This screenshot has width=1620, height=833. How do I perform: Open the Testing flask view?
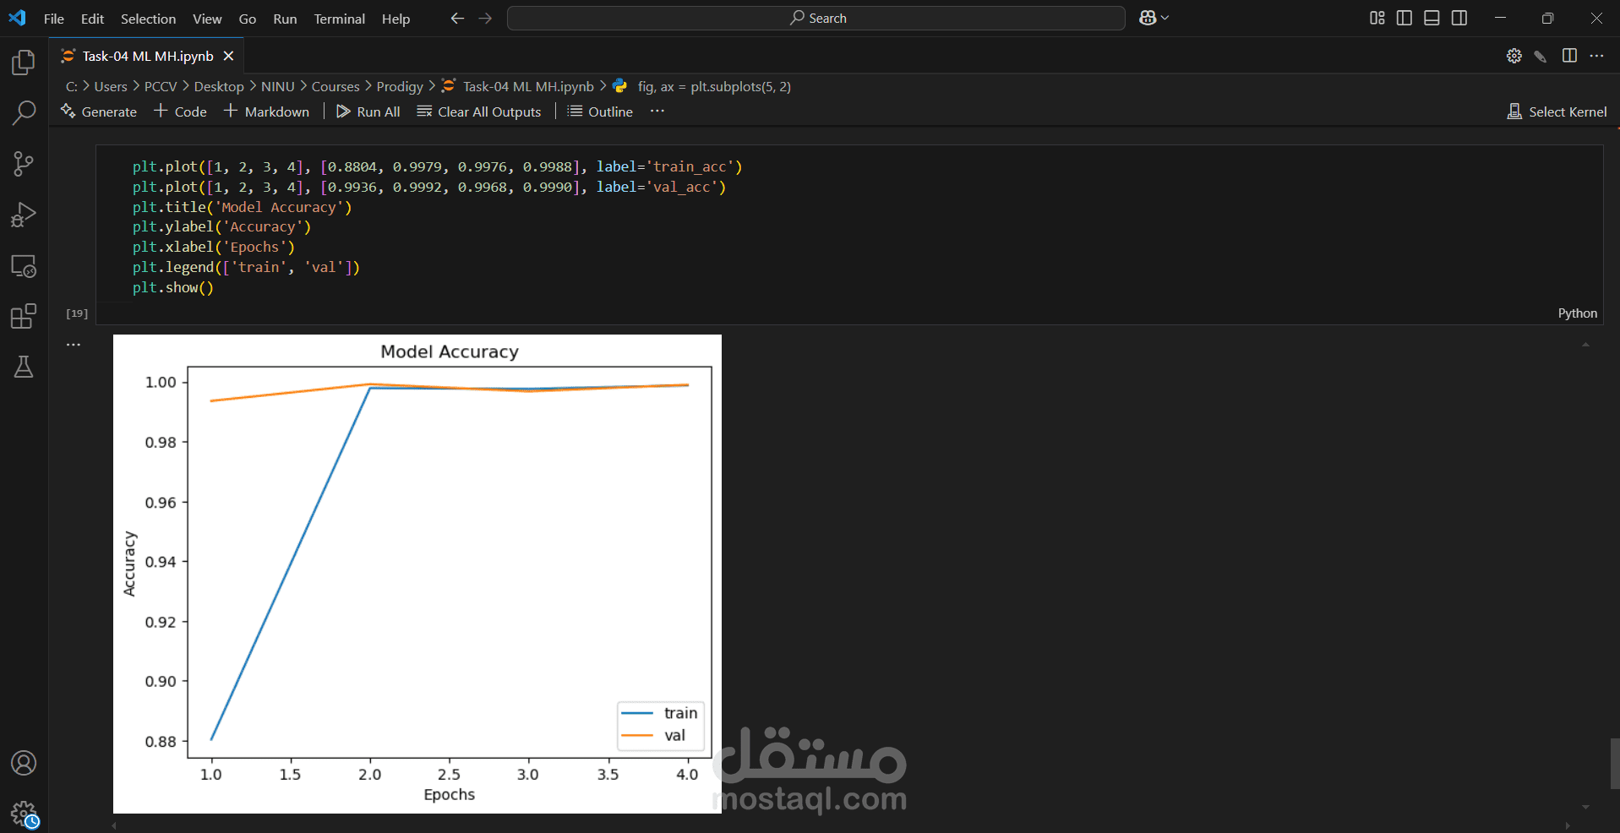(x=24, y=367)
